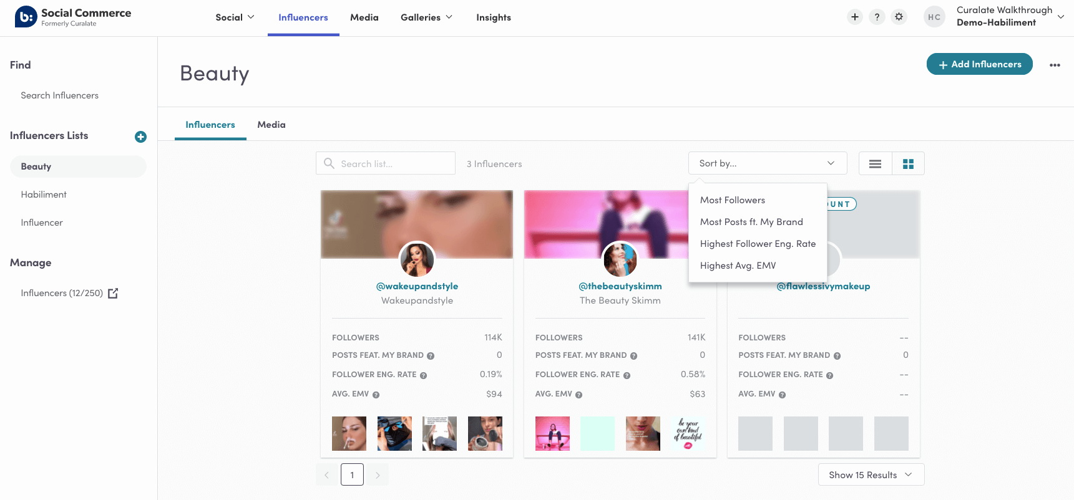Click help icon next to wakeupandstyle's AVG. EMV
The image size is (1074, 500).
(x=376, y=395)
